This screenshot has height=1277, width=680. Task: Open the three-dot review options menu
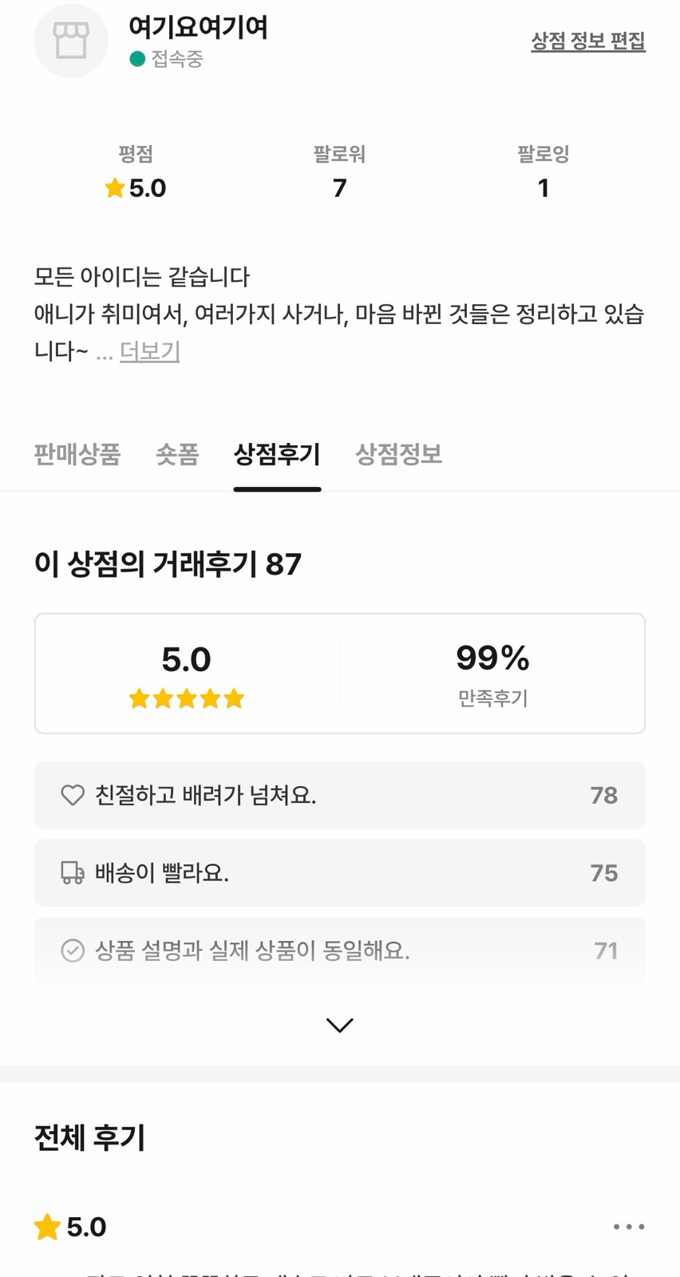click(x=629, y=1227)
